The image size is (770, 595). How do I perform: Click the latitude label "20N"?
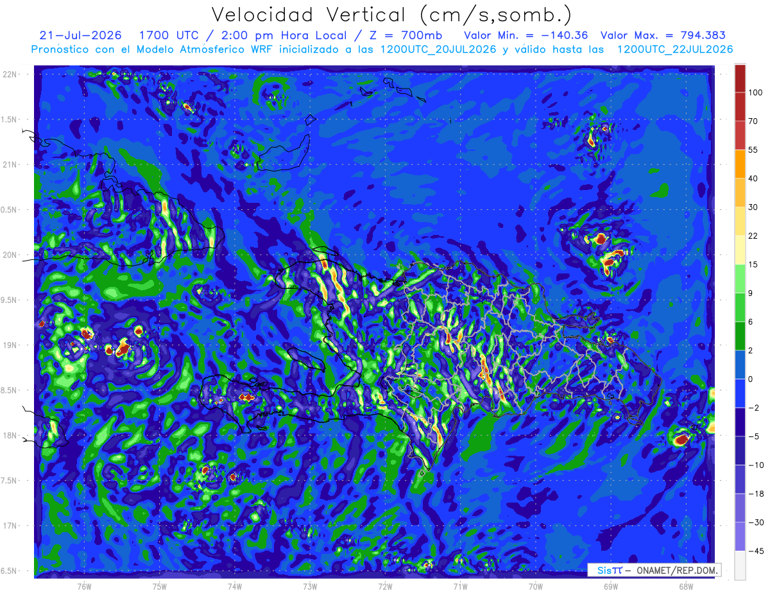coord(10,255)
